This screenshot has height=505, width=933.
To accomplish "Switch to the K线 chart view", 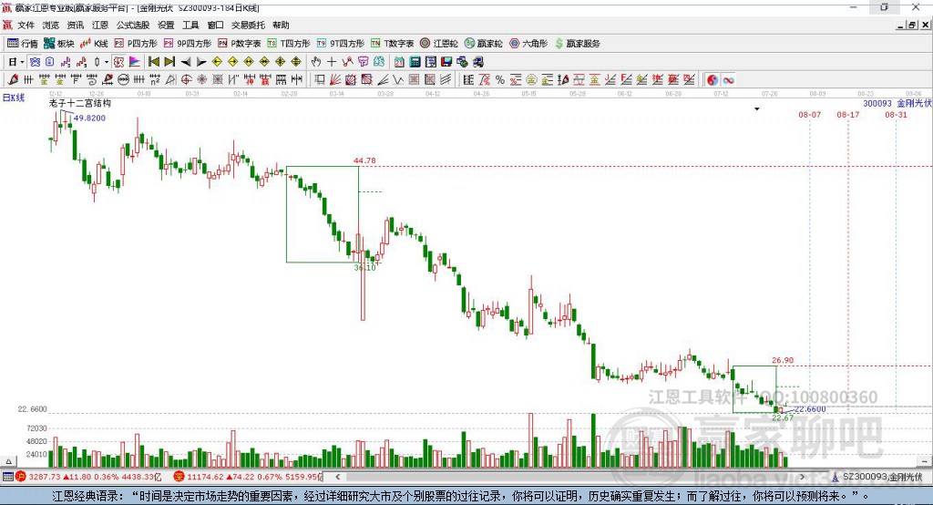I will coord(94,44).
